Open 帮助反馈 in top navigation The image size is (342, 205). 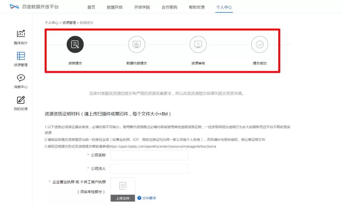pyautogui.click(x=197, y=7)
